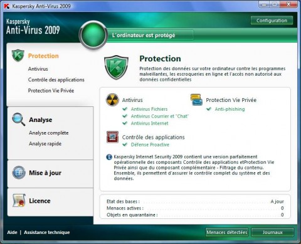Click the Protection shield icon in sidebar
The width and height of the screenshot is (301, 244).
click(18, 56)
